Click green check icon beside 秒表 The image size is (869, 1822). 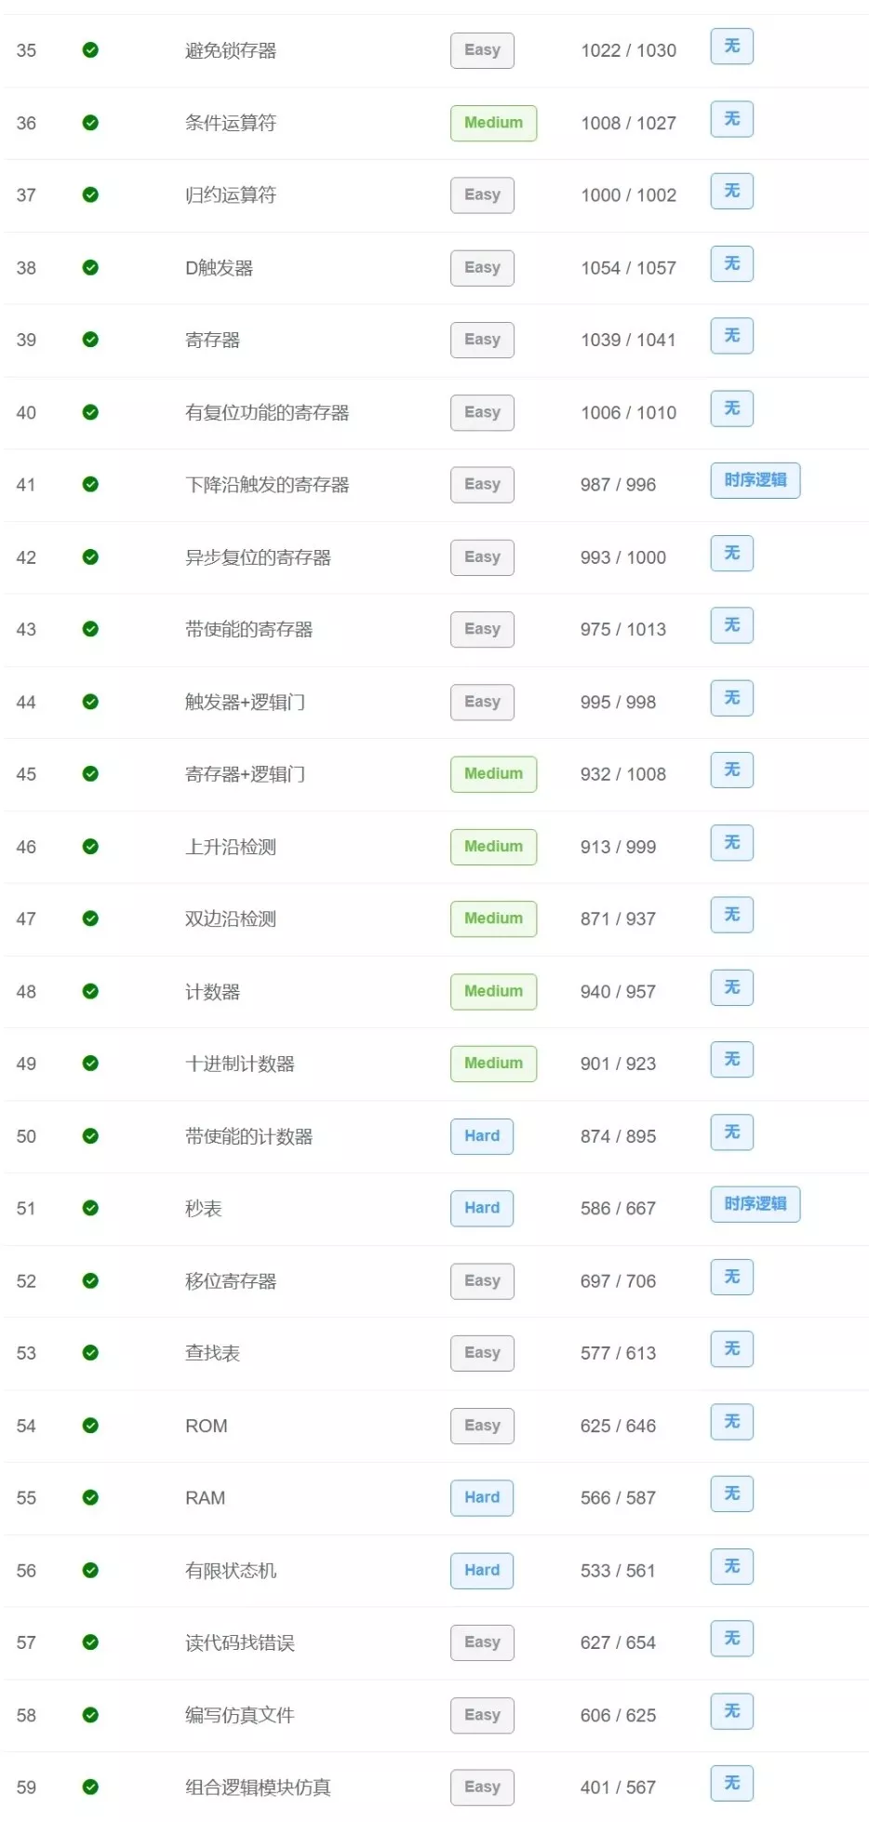point(90,1208)
